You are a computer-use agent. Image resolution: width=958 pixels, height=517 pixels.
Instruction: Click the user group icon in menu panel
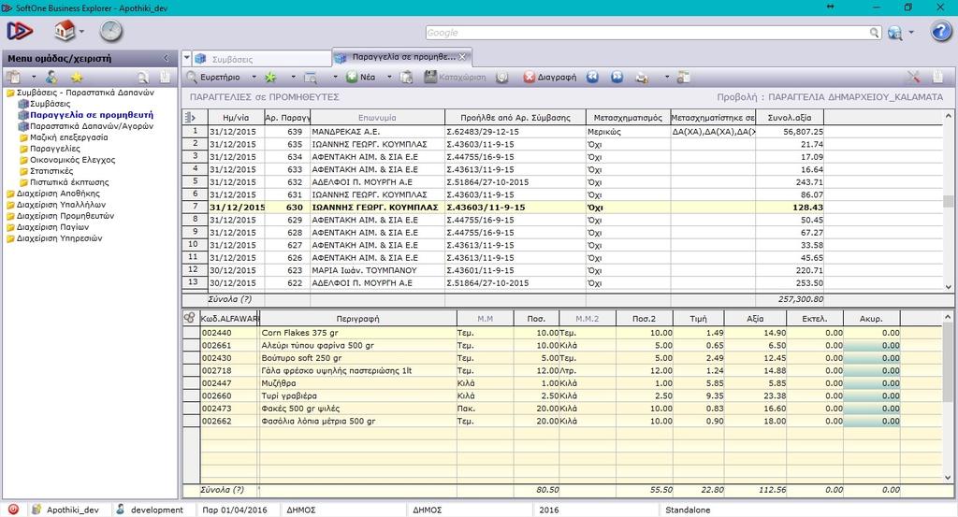pyautogui.click(x=51, y=77)
